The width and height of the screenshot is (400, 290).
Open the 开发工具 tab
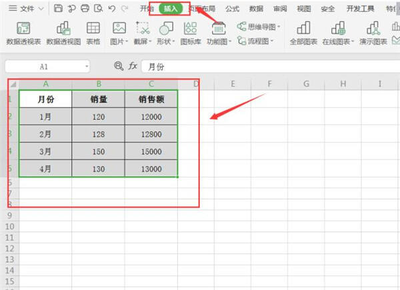tap(360, 9)
